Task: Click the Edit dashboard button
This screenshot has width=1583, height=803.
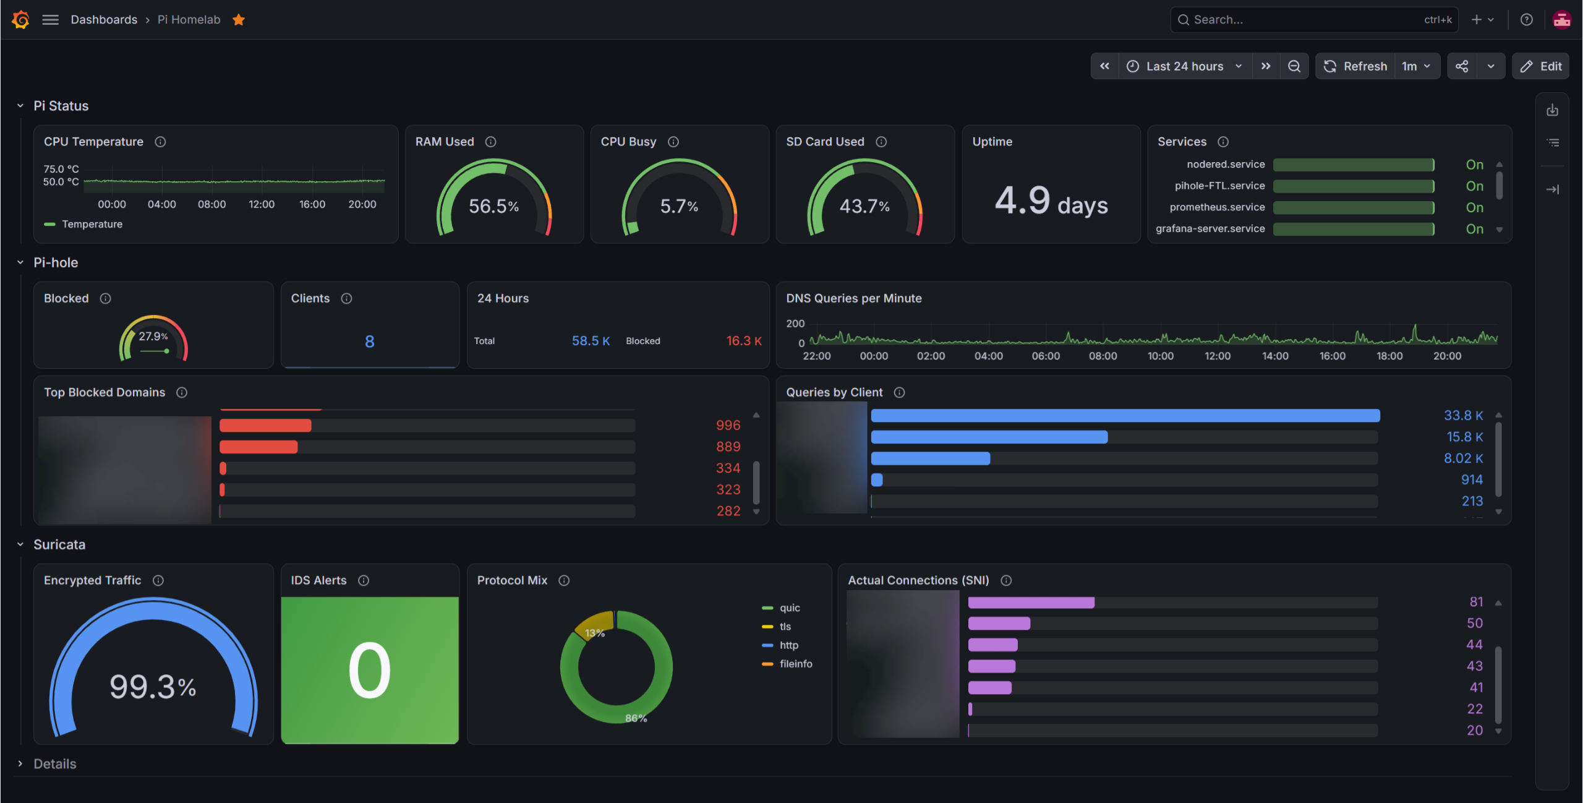Action: (1541, 66)
